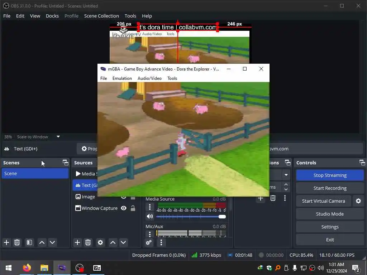Viewport: 367px width, 275px height.
Task: Click Stop Streaming button
Action: [330, 175]
